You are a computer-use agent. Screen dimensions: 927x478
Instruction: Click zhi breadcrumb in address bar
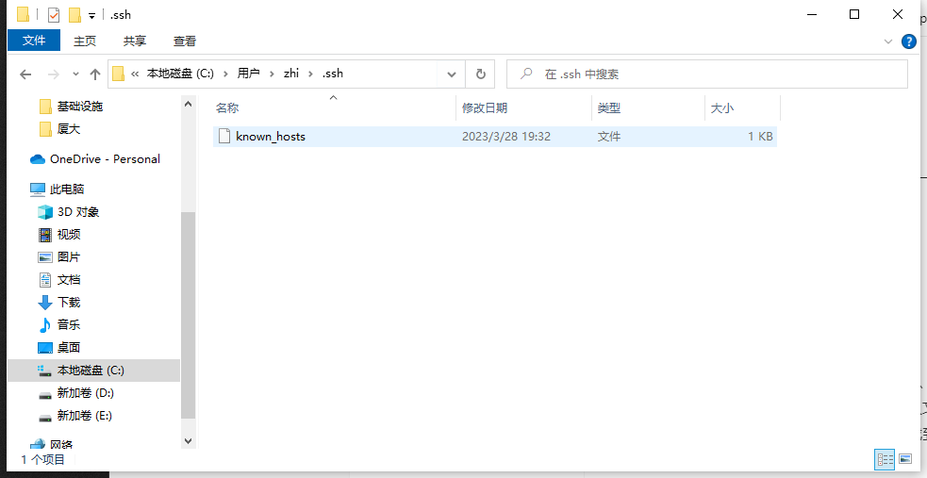click(290, 74)
